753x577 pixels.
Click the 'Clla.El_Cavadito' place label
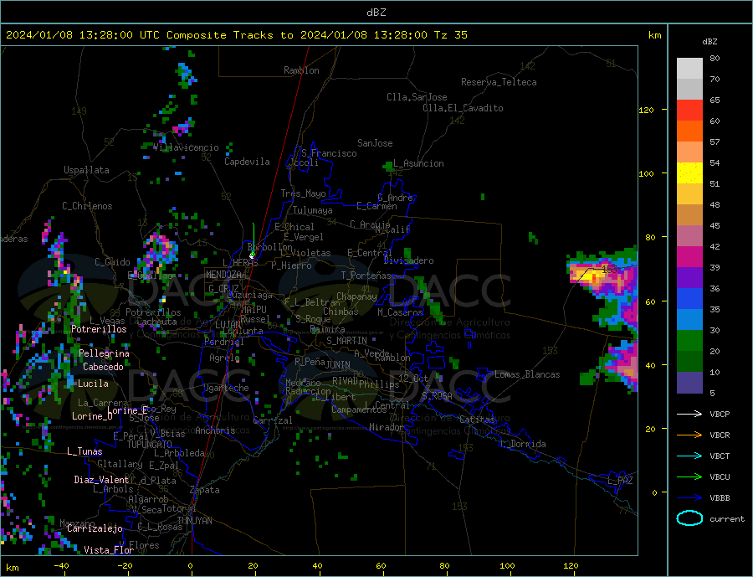coord(463,108)
